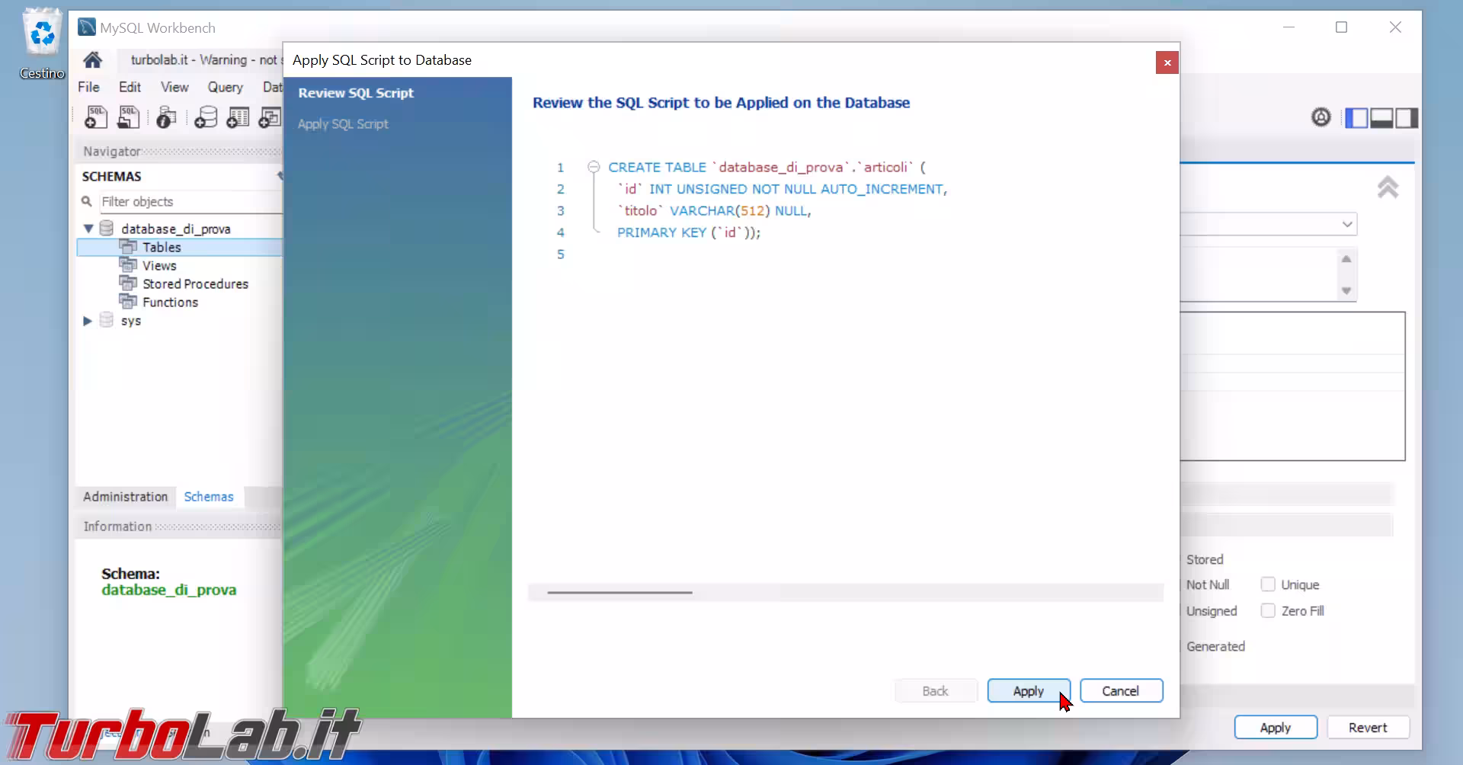Viewport: 1463px width, 765px height.
Task: Click the sys schema cylinder icon
Action: click(x=107, y=320)
